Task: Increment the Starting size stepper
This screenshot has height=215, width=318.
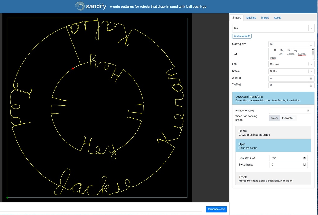Action: (312, 43)
